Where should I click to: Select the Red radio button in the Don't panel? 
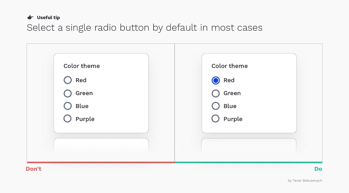(x=68, y=80)
